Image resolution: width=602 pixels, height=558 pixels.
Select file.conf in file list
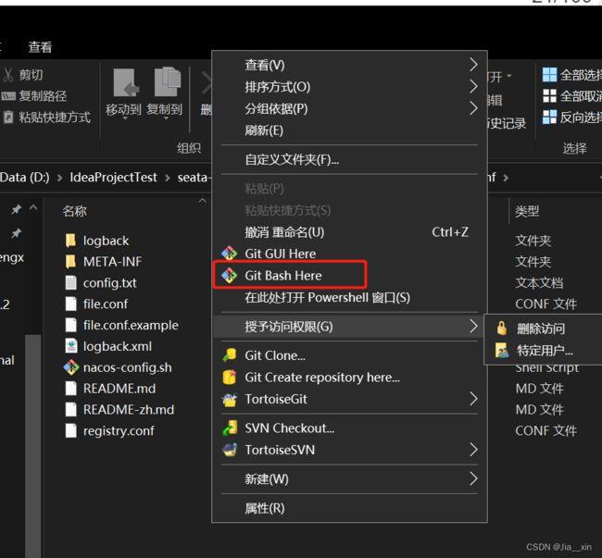tap(106, 304)
